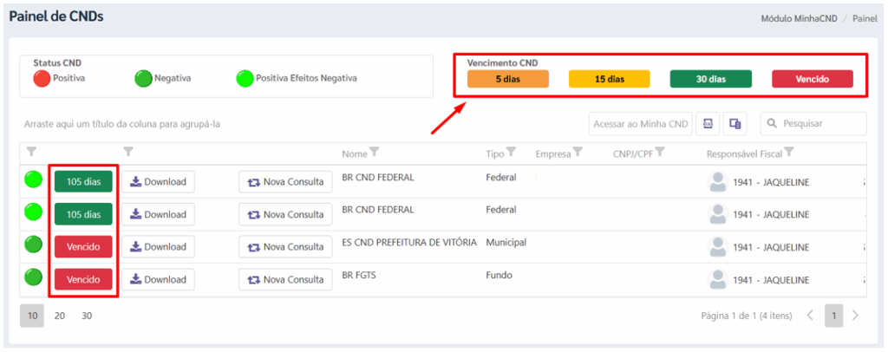Open the Nome column filter icon
This screenshot has width=888, height=352.
point(375,153)
